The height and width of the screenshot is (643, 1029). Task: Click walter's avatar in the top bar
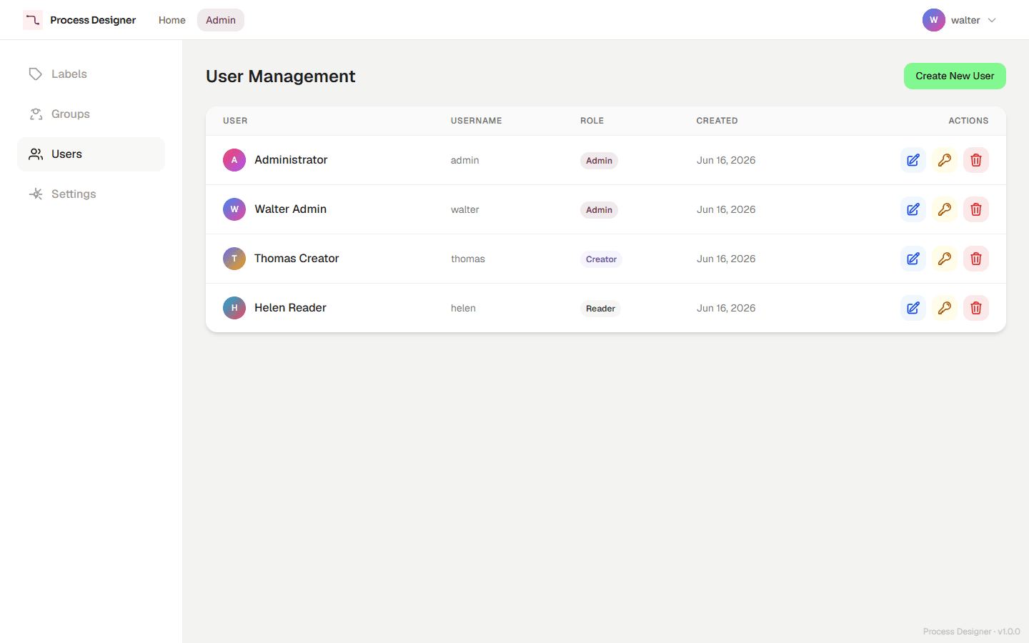tap(934, 20)
